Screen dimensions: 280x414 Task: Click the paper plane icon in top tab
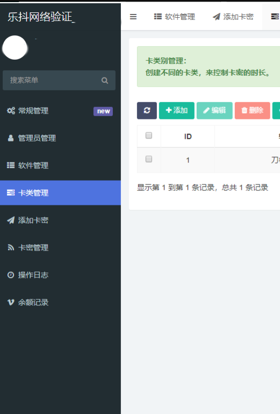(x=217, y=17)
